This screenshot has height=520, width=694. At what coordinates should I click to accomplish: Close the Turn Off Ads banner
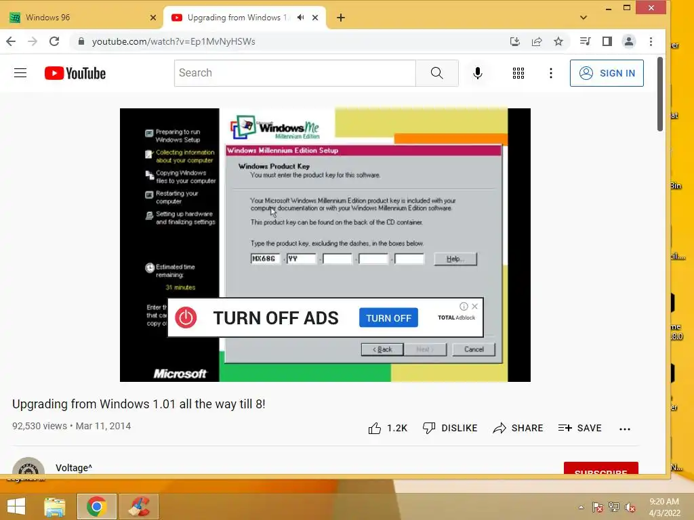[475, 306]
